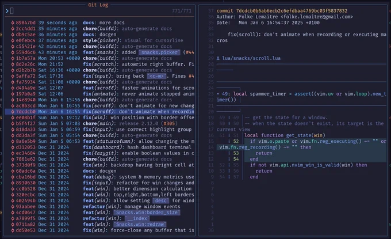Click the delta file icon before lua/snacks/scroll.lua

[x=218, y=58]
